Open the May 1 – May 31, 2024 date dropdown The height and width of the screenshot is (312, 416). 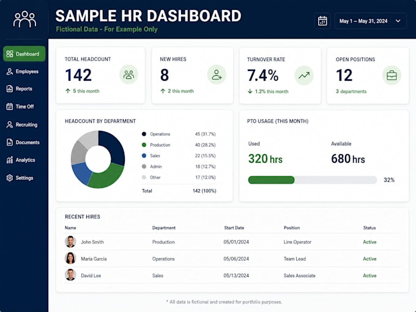370,21
